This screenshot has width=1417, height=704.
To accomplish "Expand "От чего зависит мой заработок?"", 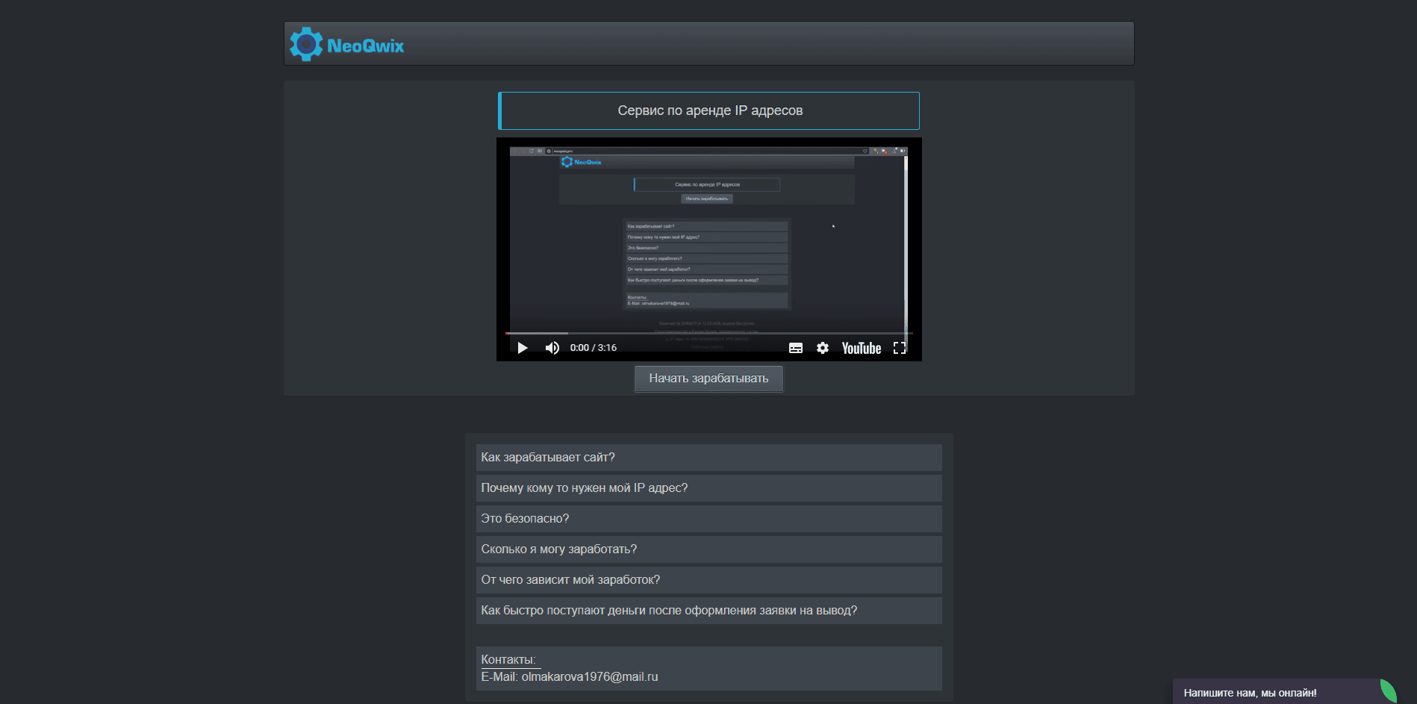I will click(708, 580).
